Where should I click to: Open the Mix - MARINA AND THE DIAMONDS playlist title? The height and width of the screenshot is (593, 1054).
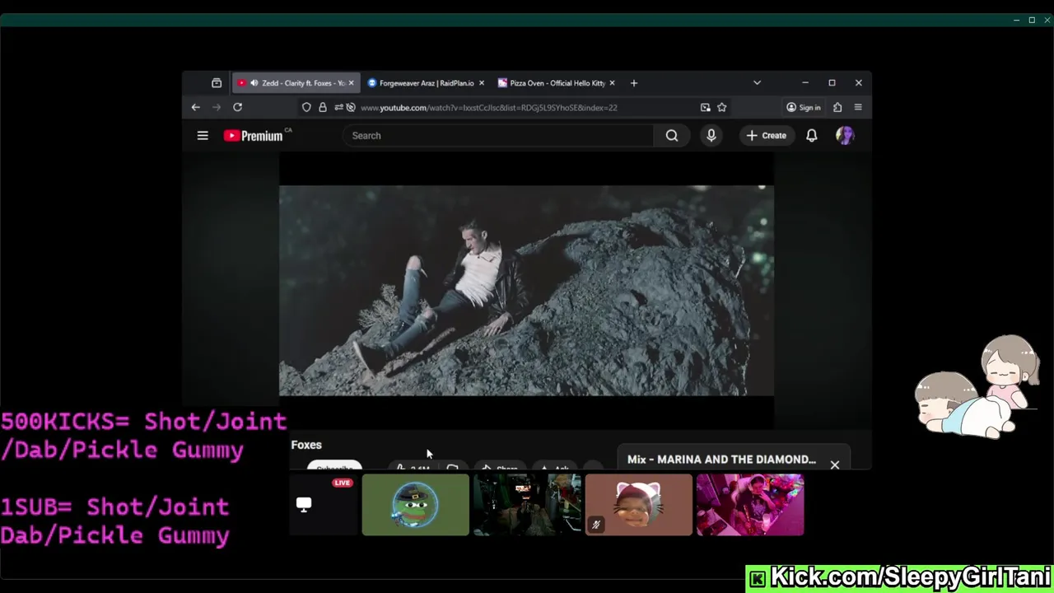coord(721,460)
